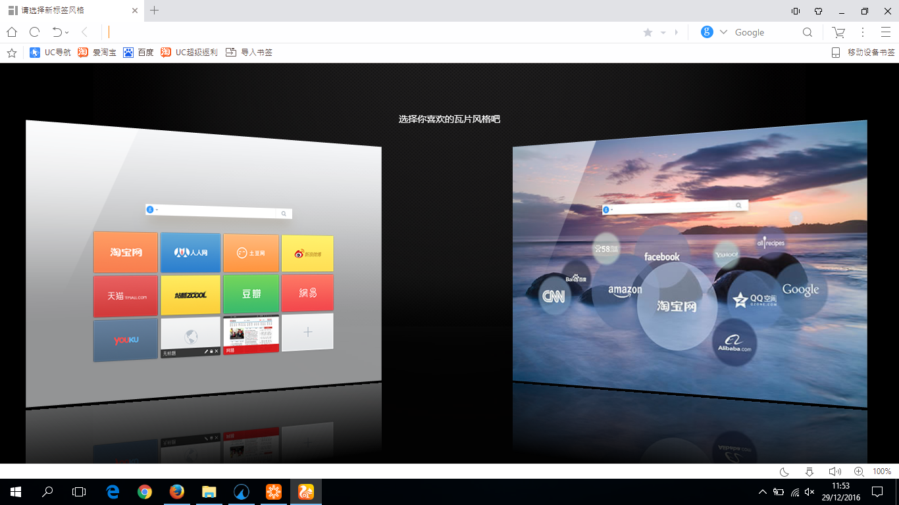This screenshot has height=505, width=899.
Task: Go forward using the small forward arrow
Action: click(677, 32)
